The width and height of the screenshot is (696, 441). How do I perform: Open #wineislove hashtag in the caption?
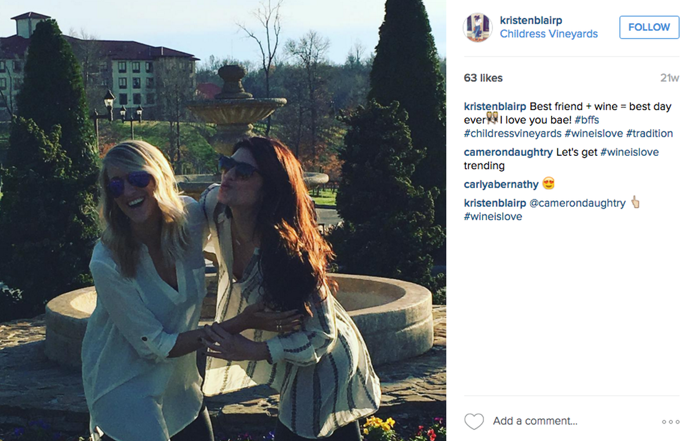tap(594, 133)
